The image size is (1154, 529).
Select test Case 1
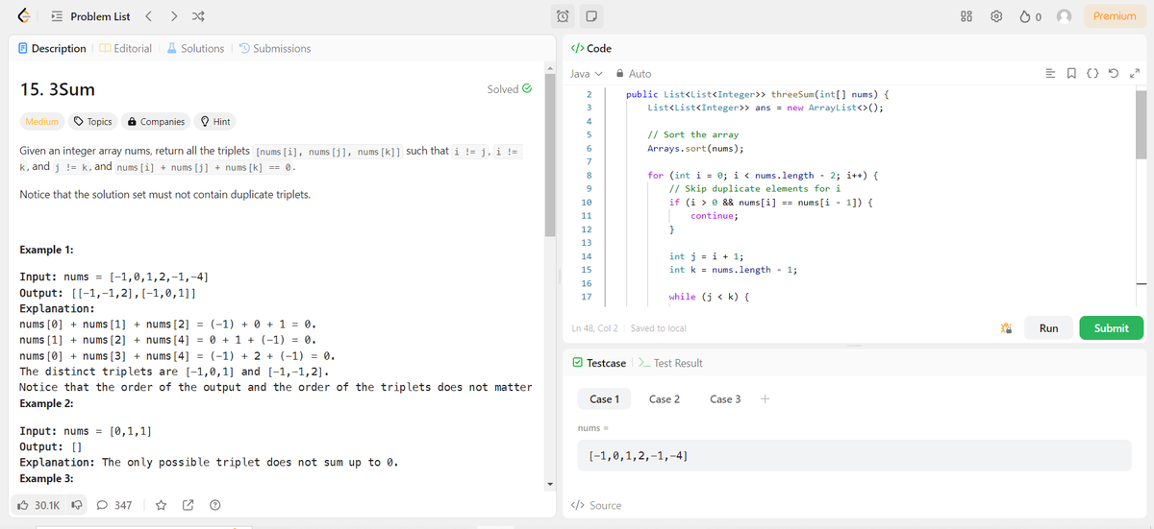pyautogui.click(x=604, y=398)
